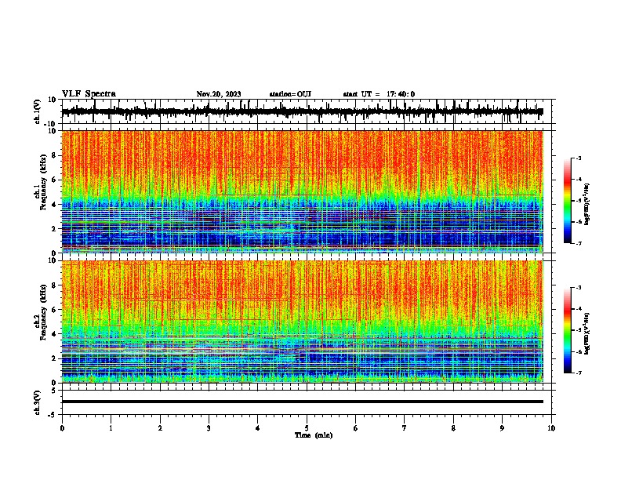Click the "Time (min)" axis label
Screen dimensions: 621x480
pos(314,435)
